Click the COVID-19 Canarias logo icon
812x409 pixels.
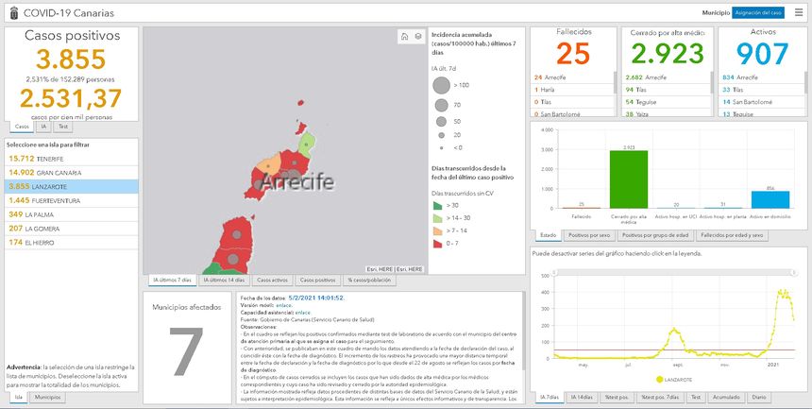click(14, 12)
